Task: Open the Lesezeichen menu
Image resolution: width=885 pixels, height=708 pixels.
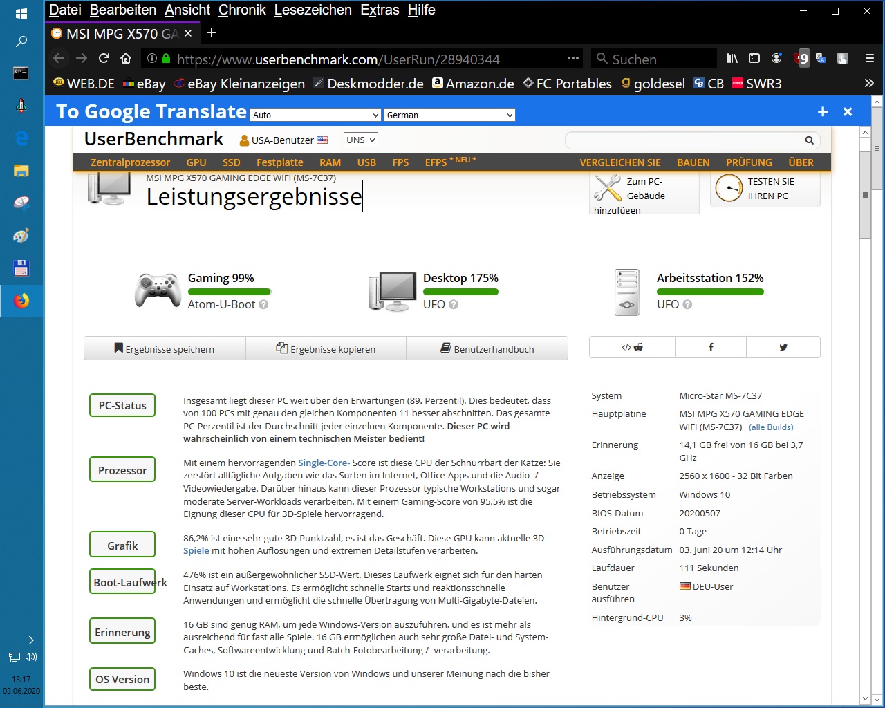Action: point(313,10)
